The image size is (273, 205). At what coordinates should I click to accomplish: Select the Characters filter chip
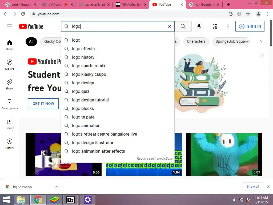pyautogui.click(x=196, y=41)
